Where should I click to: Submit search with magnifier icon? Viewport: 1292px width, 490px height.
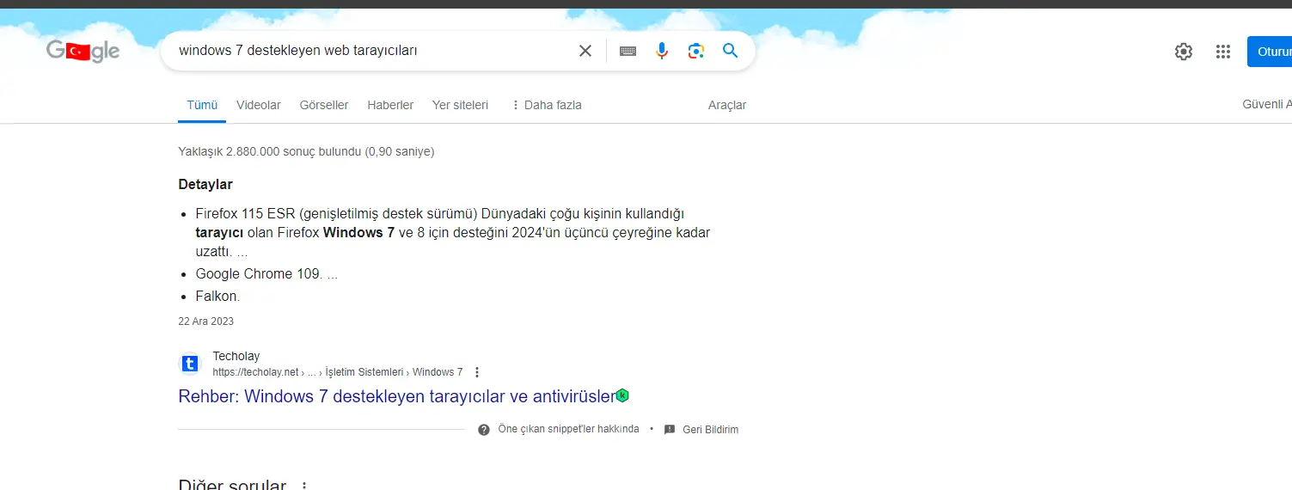pos(731,51)
